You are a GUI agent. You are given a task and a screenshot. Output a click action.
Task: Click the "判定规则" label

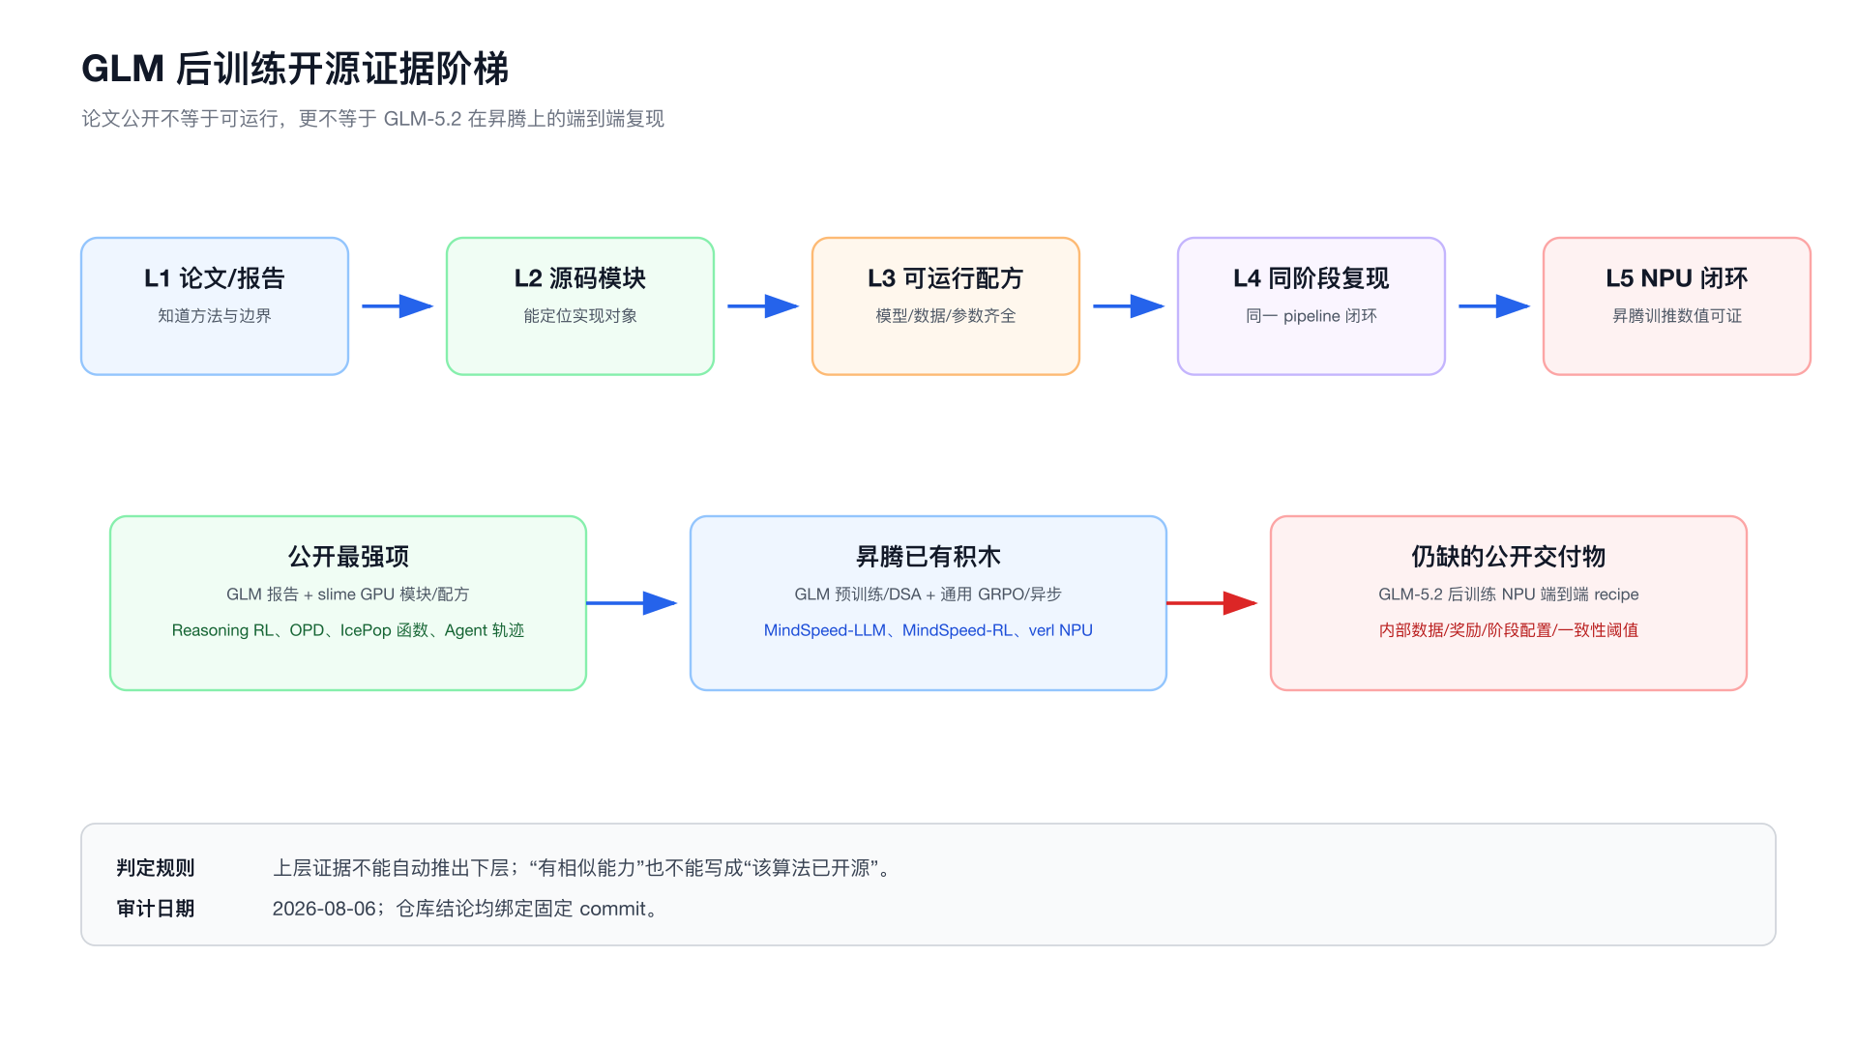pyautogui.click(x=156, y=868)
